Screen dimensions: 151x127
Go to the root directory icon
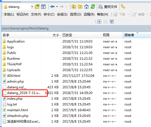80,7
